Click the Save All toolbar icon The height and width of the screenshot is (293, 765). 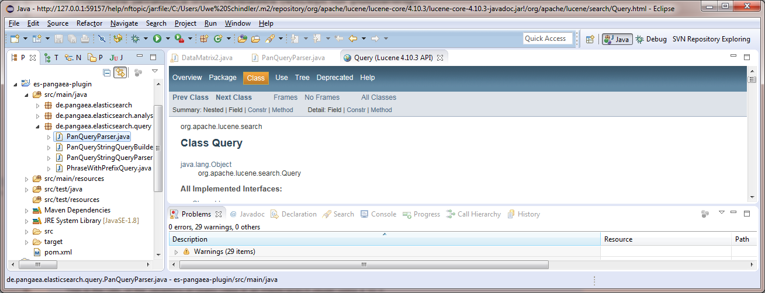72,39
